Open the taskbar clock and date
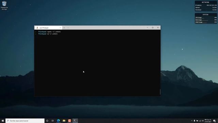The image size is (218, 123). (x=208, y=121)
